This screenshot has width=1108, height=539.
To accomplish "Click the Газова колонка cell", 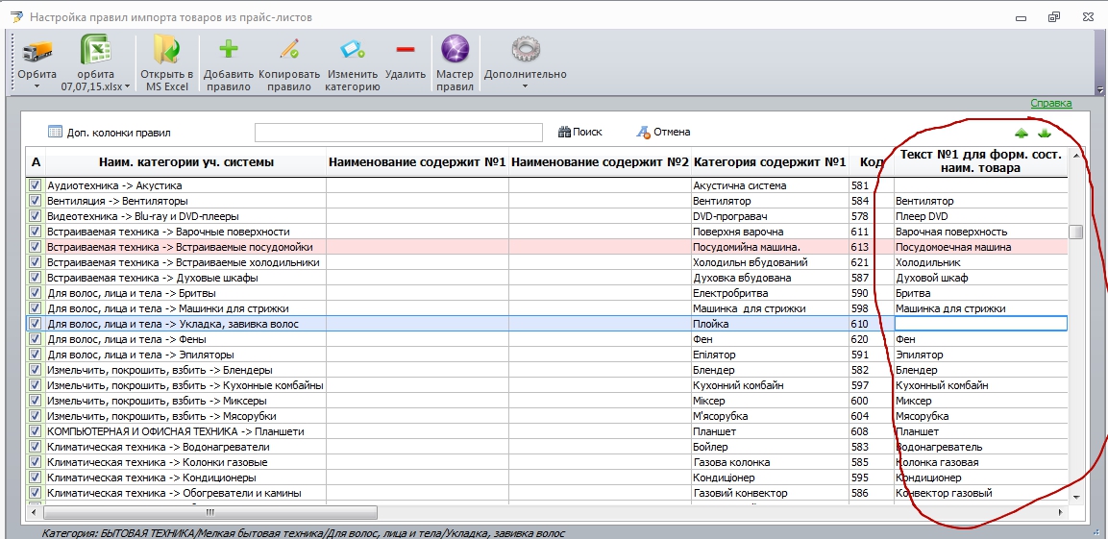I will coord(770,463).
